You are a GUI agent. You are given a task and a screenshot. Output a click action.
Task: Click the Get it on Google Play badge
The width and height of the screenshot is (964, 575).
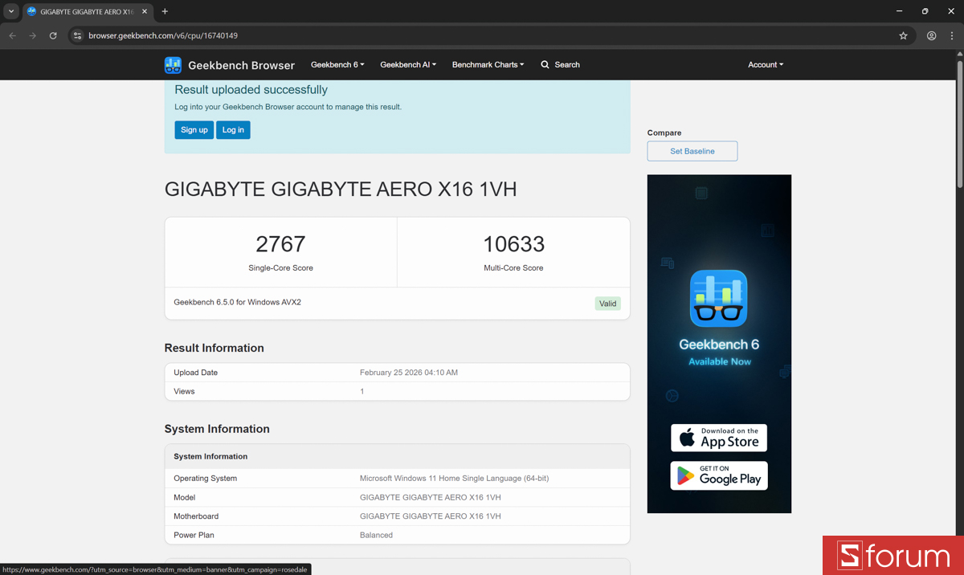719,475
